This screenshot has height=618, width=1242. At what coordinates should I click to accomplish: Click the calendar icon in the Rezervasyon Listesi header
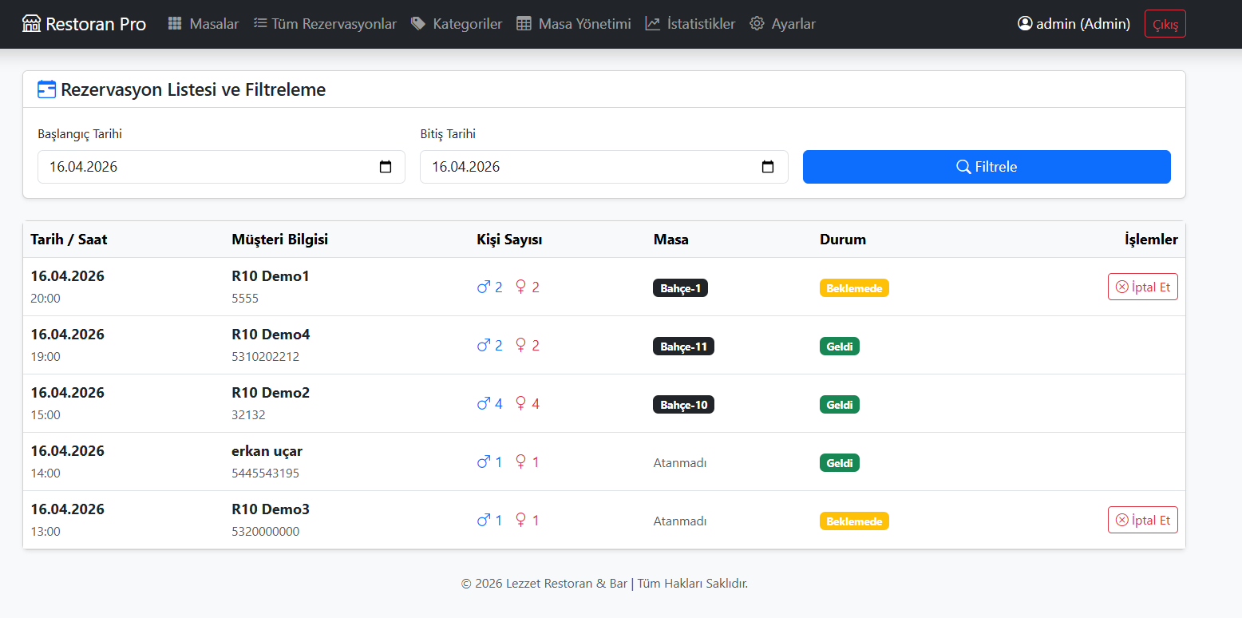click(47, 89)
